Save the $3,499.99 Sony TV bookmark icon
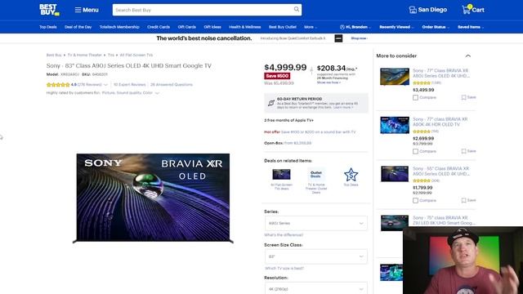Viewport: 523px width, 294px height. [x=463, y=97]
